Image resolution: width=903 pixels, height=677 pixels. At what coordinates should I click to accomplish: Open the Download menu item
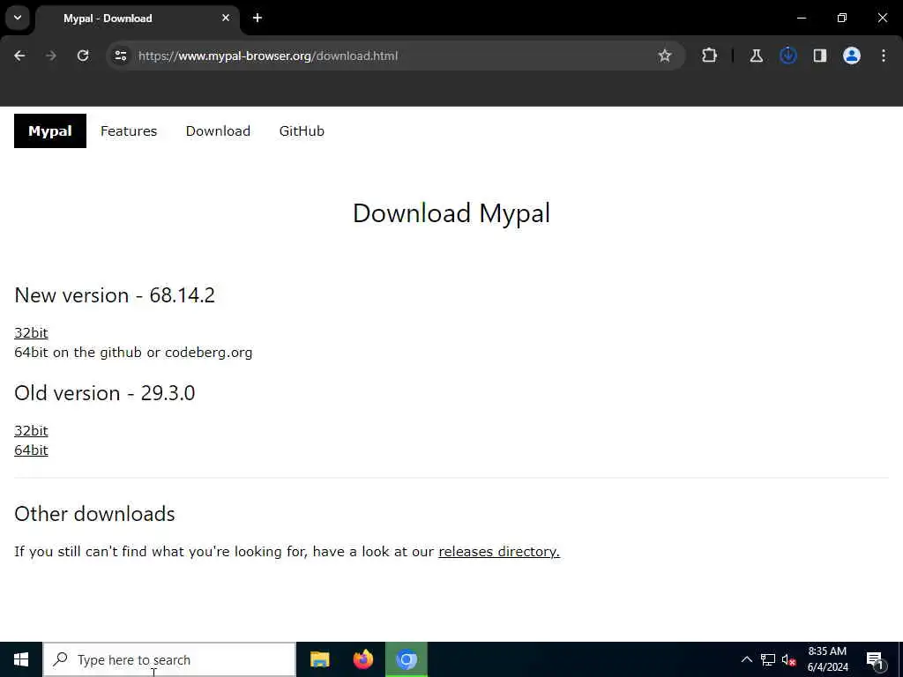pos(218,131)
